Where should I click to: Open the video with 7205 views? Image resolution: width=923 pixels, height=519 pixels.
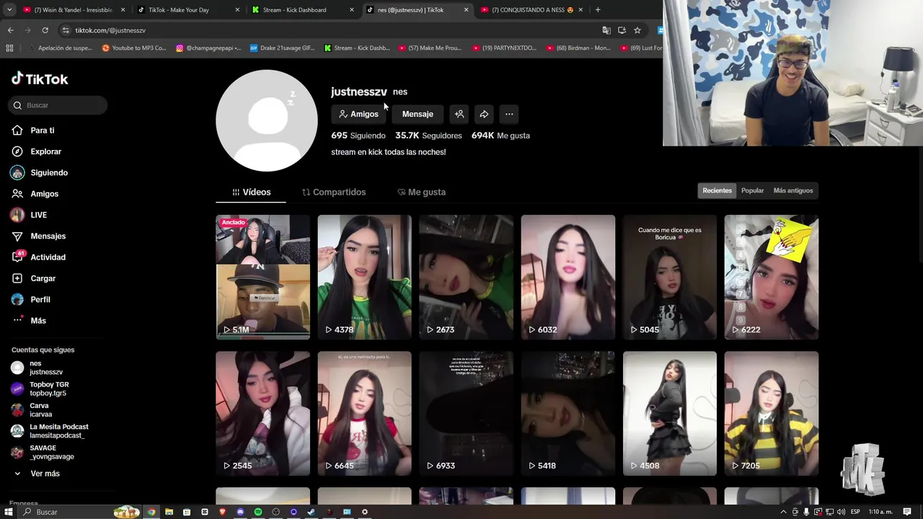click(772, 413)
